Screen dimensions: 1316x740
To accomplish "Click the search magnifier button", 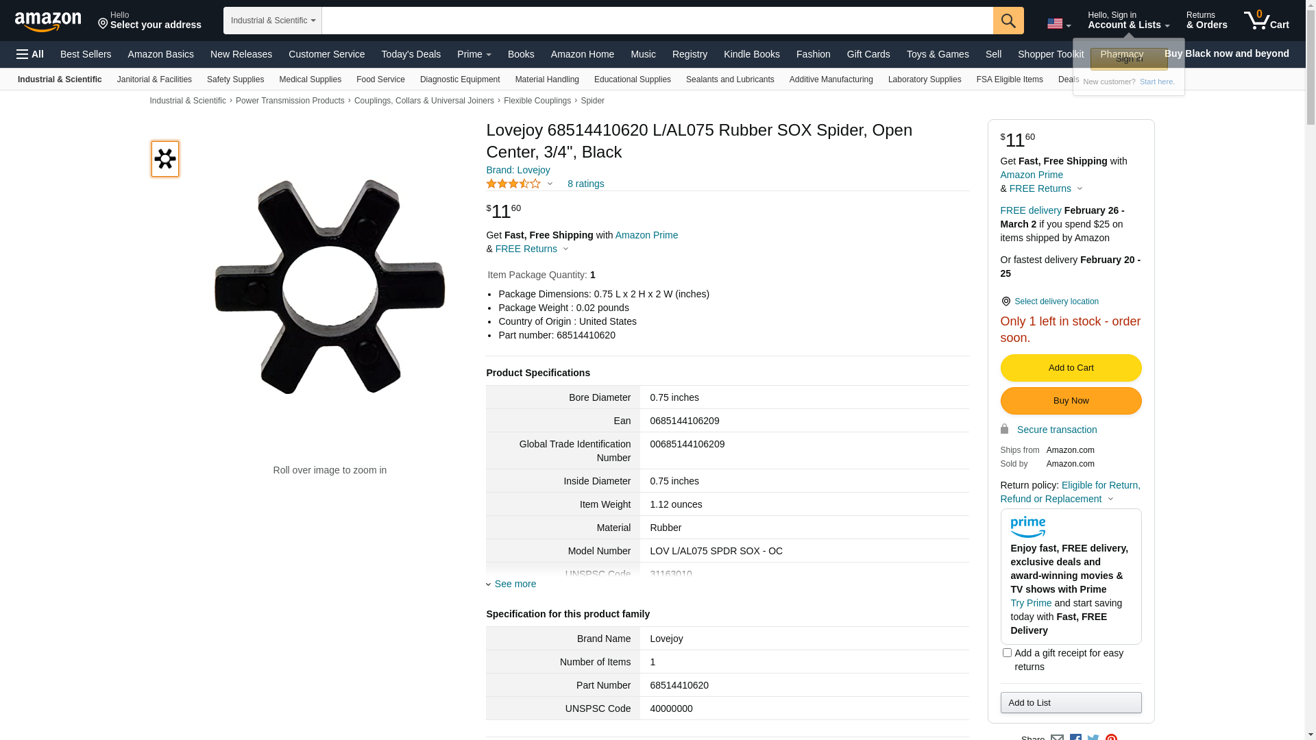I will pos(1008,21).
